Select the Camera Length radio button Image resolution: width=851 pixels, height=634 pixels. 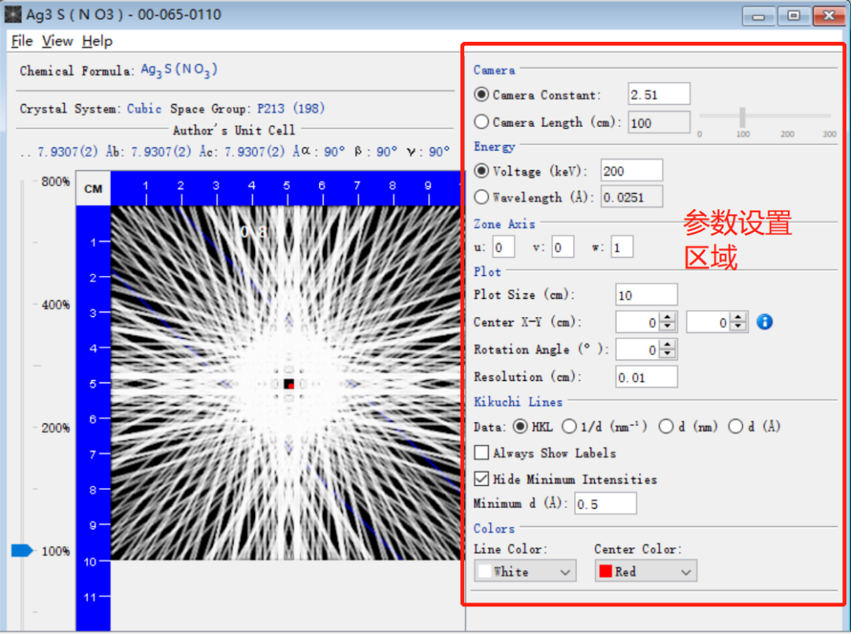481,121
